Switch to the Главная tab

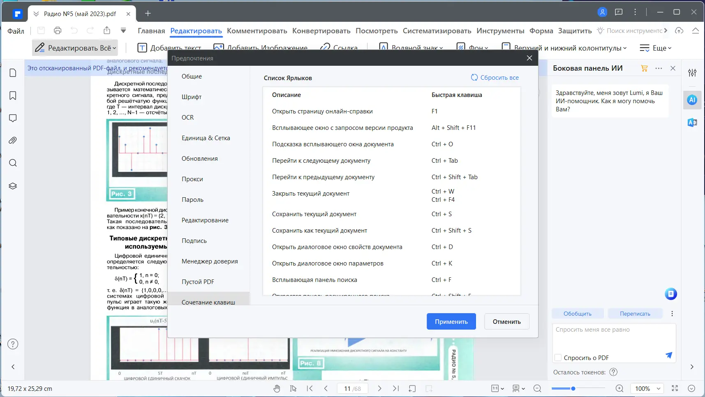click(x=151, y=31)
